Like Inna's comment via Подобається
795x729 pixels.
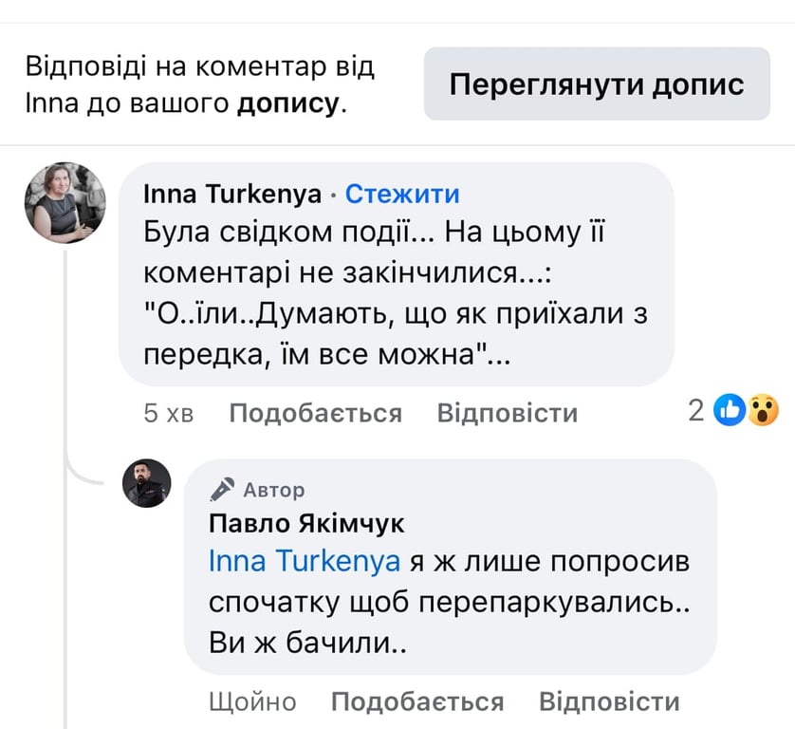point(317,412)
